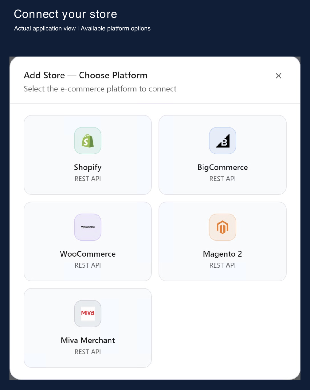This screenshot has height=390, width=310.
Task: Click the Magento logo icon
Action: pos(222,227)
